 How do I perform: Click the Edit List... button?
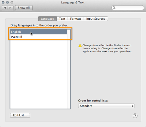click(x=20, y=115)
